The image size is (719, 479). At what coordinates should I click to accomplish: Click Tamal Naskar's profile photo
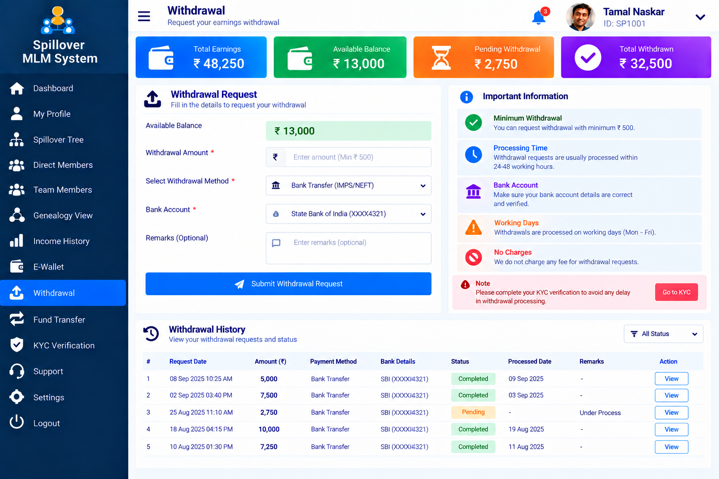coord(580,17)
